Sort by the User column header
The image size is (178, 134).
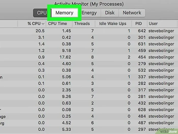162,24
